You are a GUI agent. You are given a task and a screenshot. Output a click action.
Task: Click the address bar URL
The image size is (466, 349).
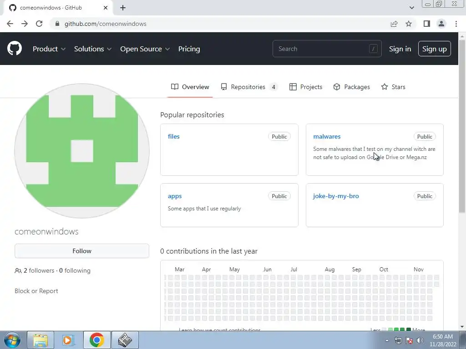point(106,24)
